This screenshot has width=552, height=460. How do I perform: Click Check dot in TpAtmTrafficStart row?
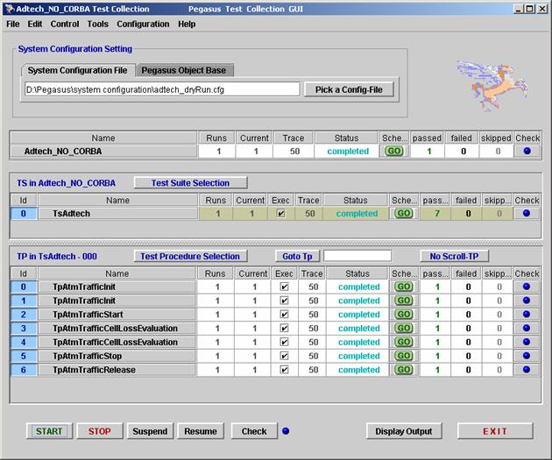pos(527,314)
